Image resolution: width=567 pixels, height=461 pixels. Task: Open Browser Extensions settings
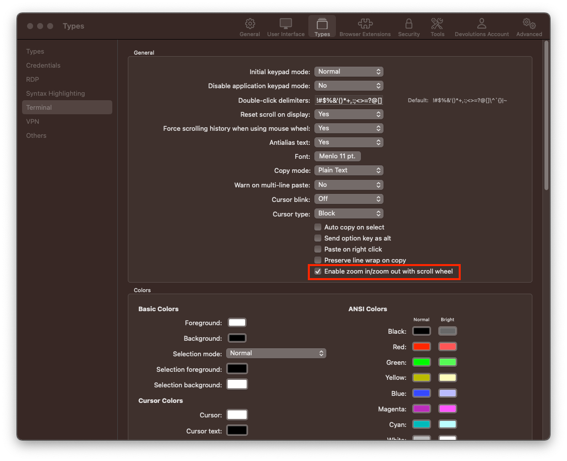pos(365,26)
